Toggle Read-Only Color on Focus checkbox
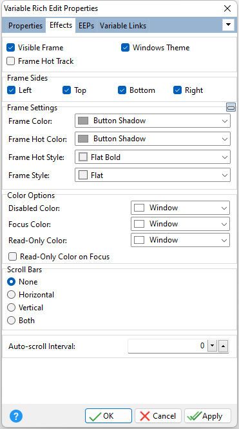Image resolution: width=239 pixels, height=429 pixels. click(13, 257)
